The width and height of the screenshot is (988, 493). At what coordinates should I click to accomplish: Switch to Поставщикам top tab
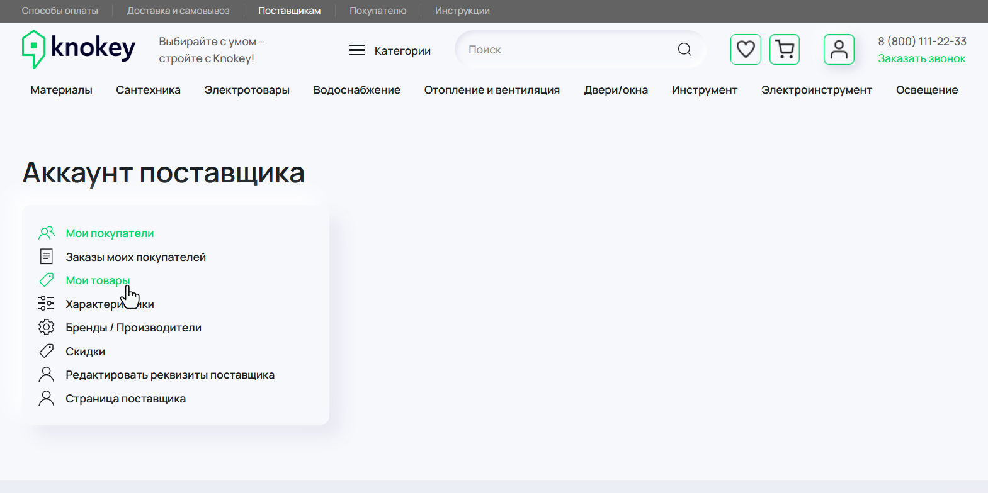click(x=289, y=11)
